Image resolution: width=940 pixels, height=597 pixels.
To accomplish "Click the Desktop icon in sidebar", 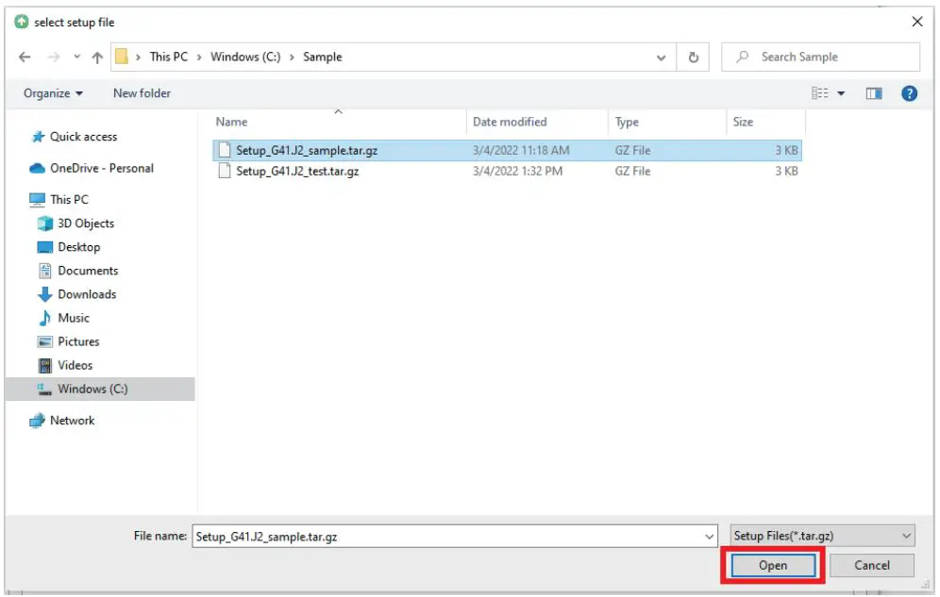I will tap(45, 247).
